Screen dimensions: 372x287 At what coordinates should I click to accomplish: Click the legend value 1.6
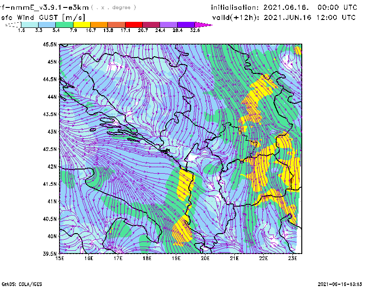pyautogui.click(x=21, y=30)
